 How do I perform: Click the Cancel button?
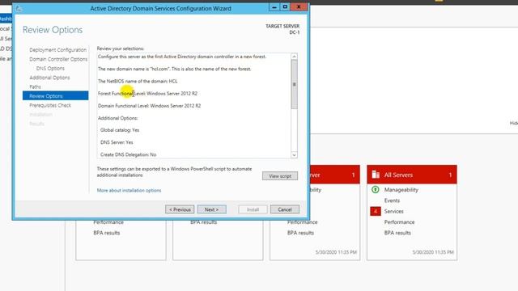[285, 209]
